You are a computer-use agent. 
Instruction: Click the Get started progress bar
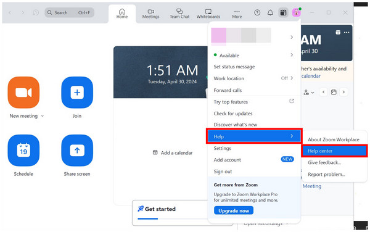[173, 219]
